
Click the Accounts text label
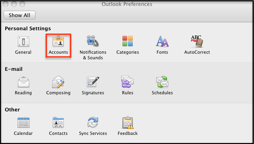(x=58, y=52)
